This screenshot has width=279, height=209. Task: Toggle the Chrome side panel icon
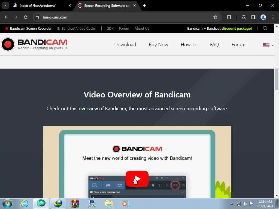253,17
